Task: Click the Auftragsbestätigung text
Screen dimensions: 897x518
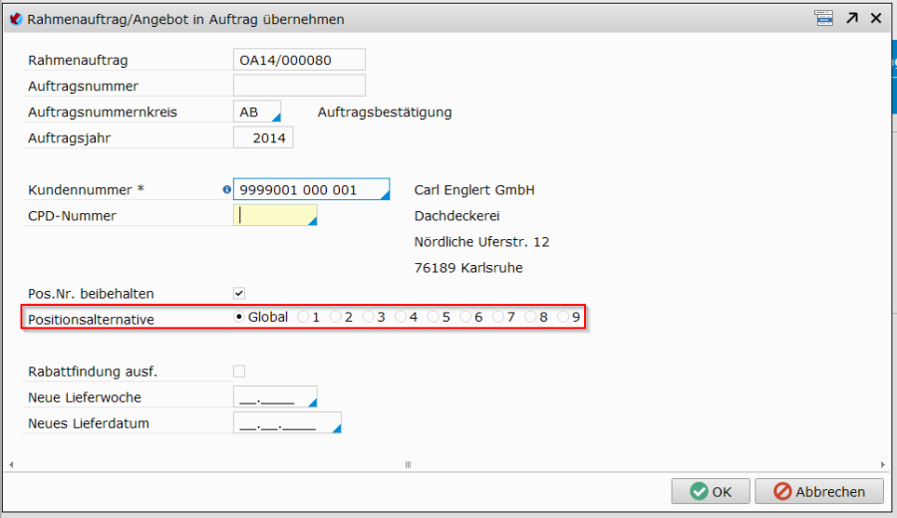Action: [x=385, y=112]
